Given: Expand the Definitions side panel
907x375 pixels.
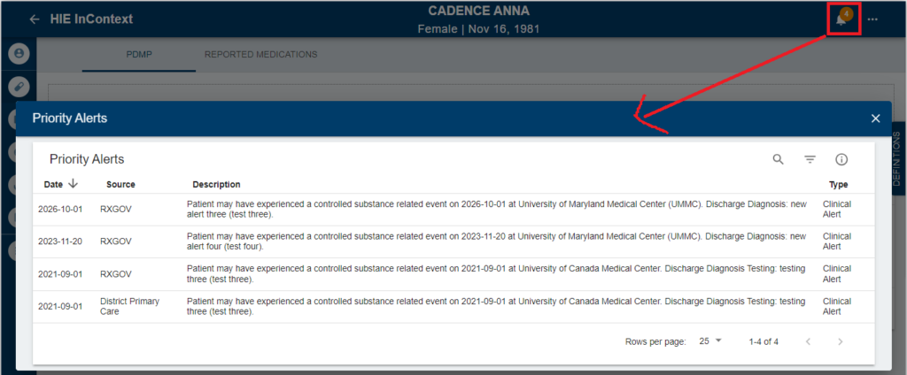Looking at the screenshot, I should (896, 158).
